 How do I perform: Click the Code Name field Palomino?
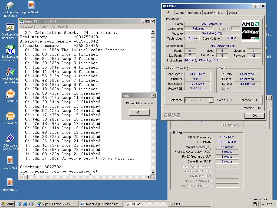click(199, 28)
